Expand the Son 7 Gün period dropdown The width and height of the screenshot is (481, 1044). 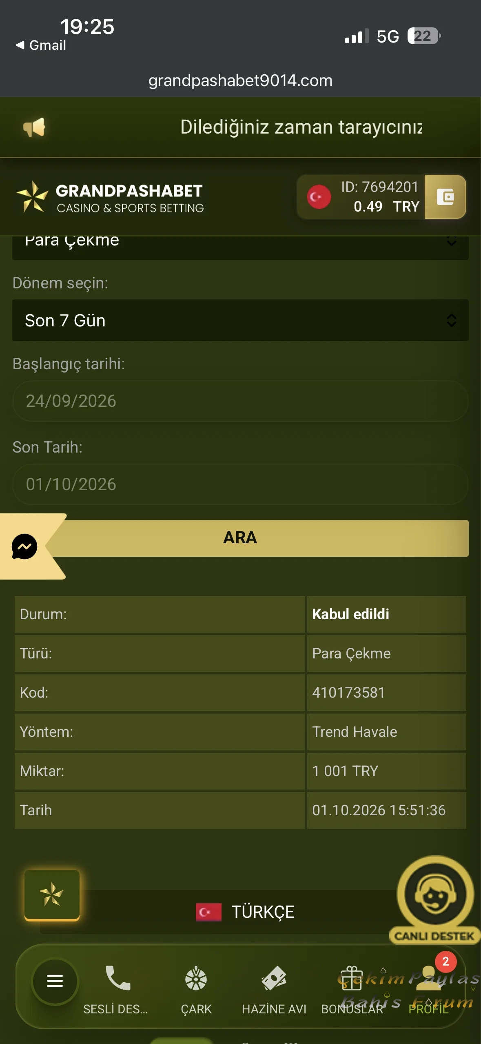point(240,320)
